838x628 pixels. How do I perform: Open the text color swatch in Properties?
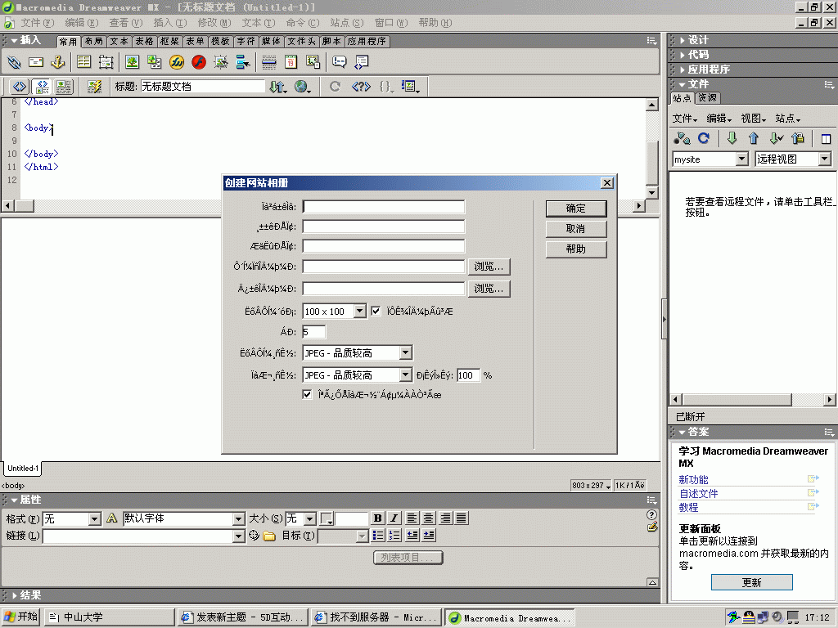pyautogui.click(x=327, y=518)
